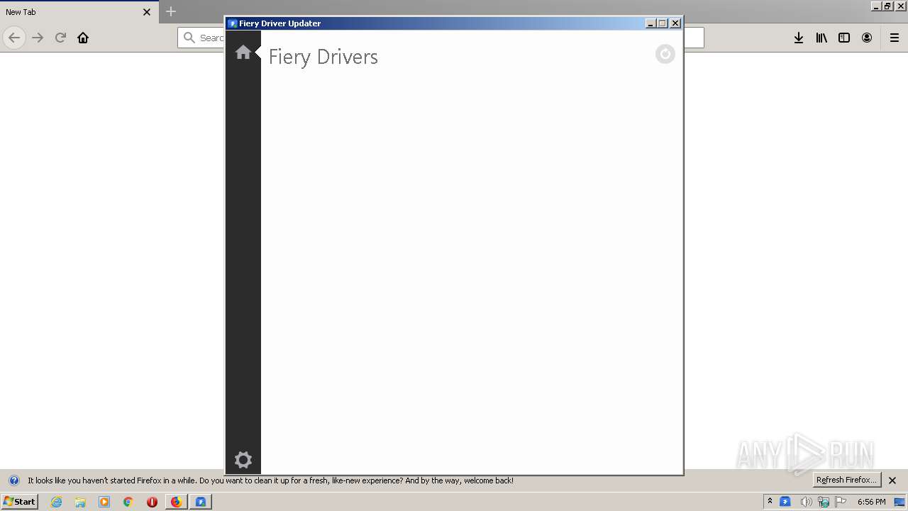
Task: Open the Fiery Driver Updater home icon
Action: (x=243, y=53)
